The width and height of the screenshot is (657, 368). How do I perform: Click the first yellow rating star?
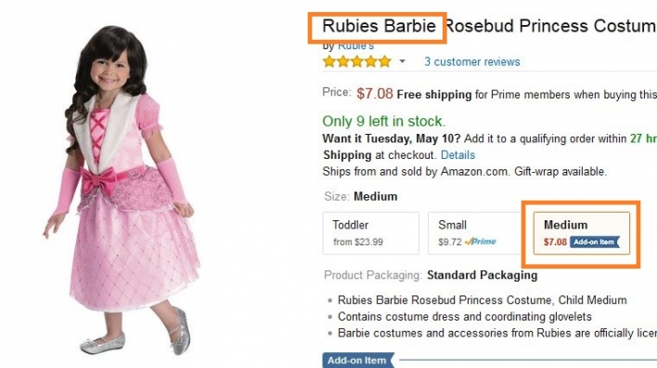tap(329, 61)
